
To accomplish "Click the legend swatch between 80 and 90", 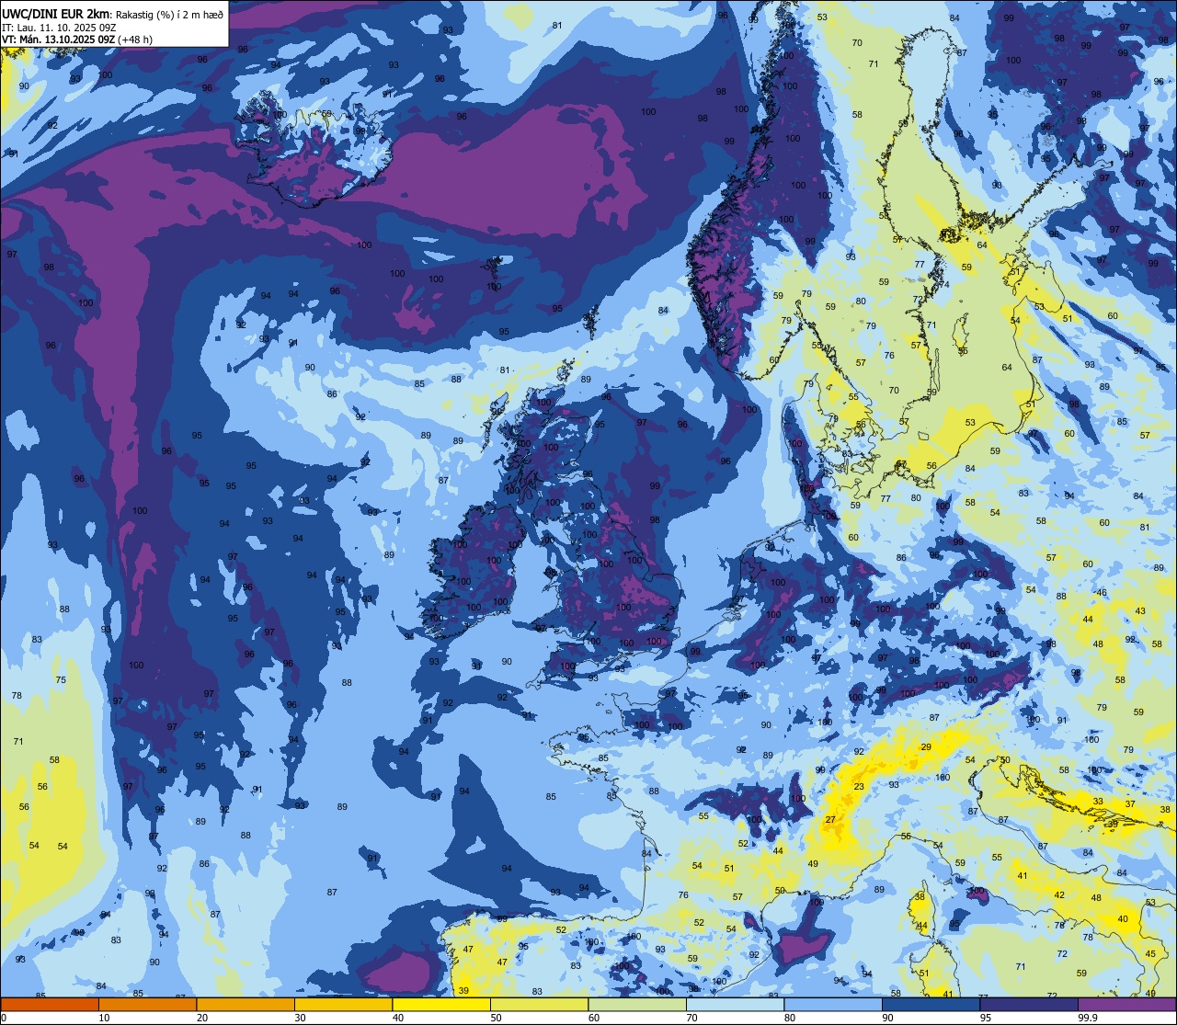I will point(833,1004).
